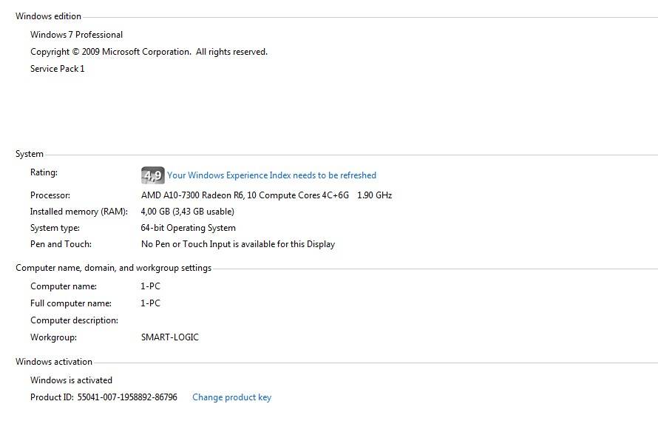The image size is (658, 438).
Task: Click the 4,9 Windows Experience rating badge
Action: click(152, 175)
